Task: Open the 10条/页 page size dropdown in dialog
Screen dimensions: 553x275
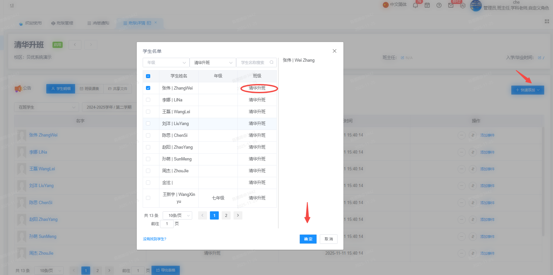Action: coord(177,215)
